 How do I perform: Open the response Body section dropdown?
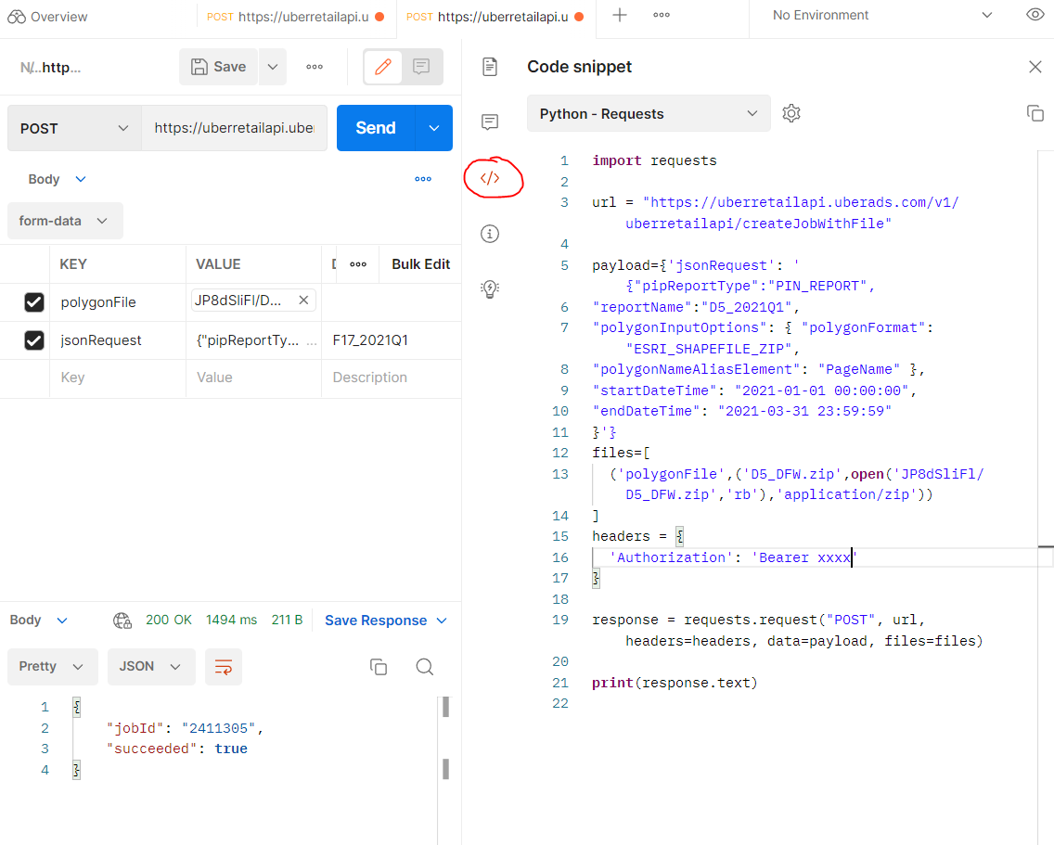[x=39, y=621]
